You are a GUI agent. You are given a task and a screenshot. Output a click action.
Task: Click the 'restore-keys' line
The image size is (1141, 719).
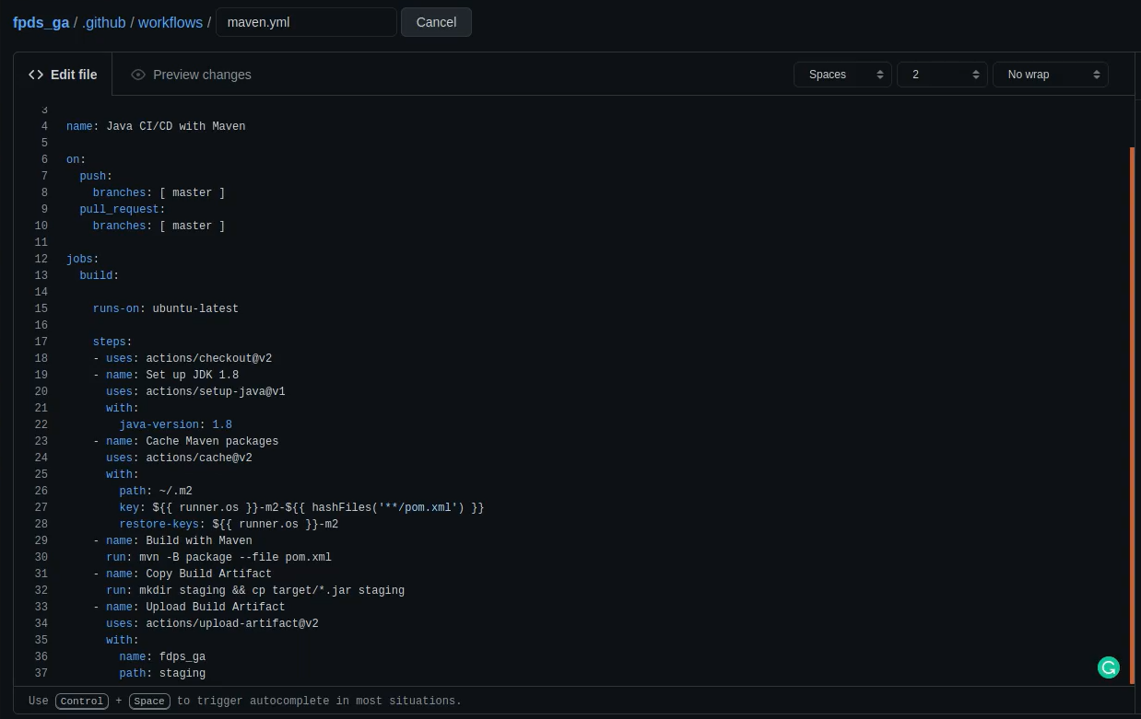229,524
